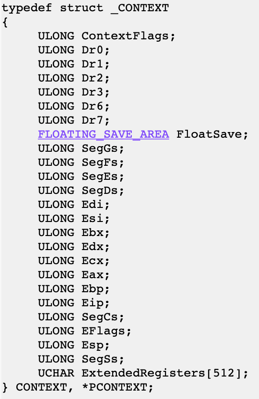Click the *PCONTEXT typedef name
The height and width of the screenshot is (399, 259).
click(x=115, y=387)
